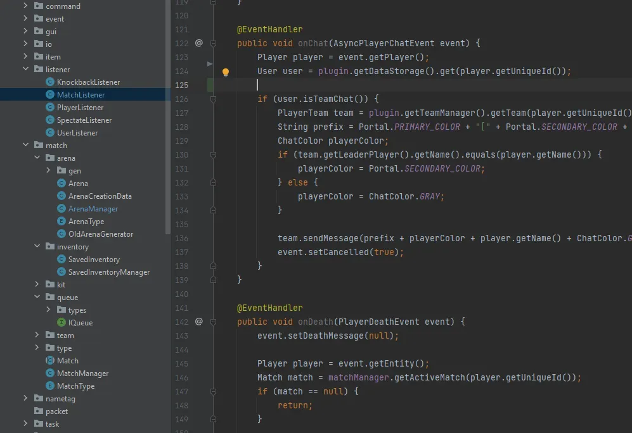This screenshot has height=433, width=632.
Task: Click the MatchType enum icon
Action: [x=50, y=386]
